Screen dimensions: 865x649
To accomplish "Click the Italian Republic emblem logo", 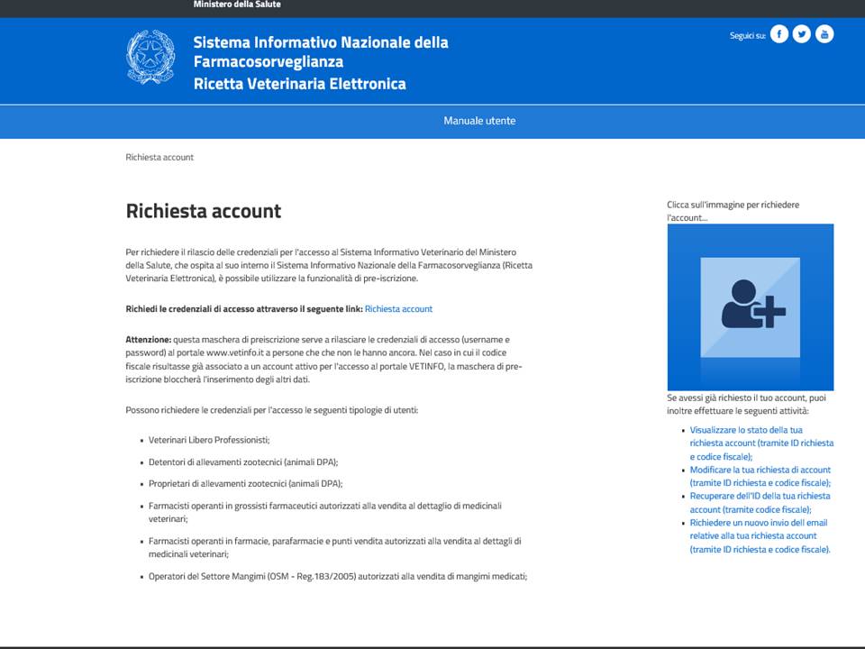I will (150, 57).
